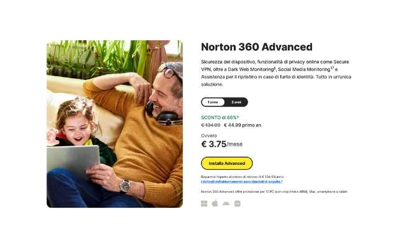Select the 1 anno subscription option

click(213, 102)
